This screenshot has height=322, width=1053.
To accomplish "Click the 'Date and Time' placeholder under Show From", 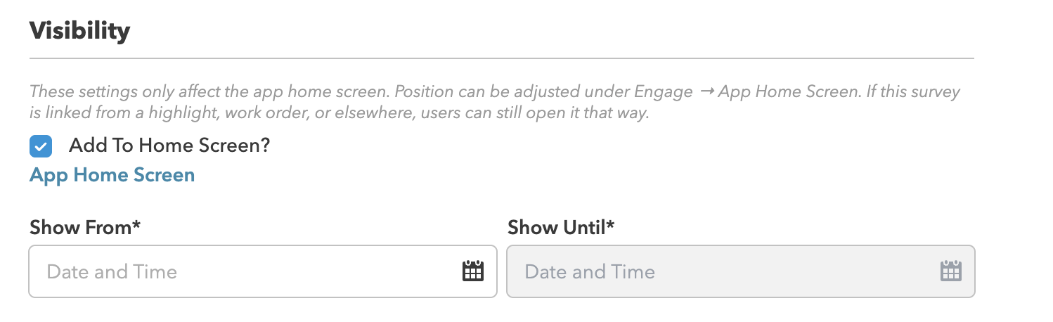I will [x=112, y=271].
